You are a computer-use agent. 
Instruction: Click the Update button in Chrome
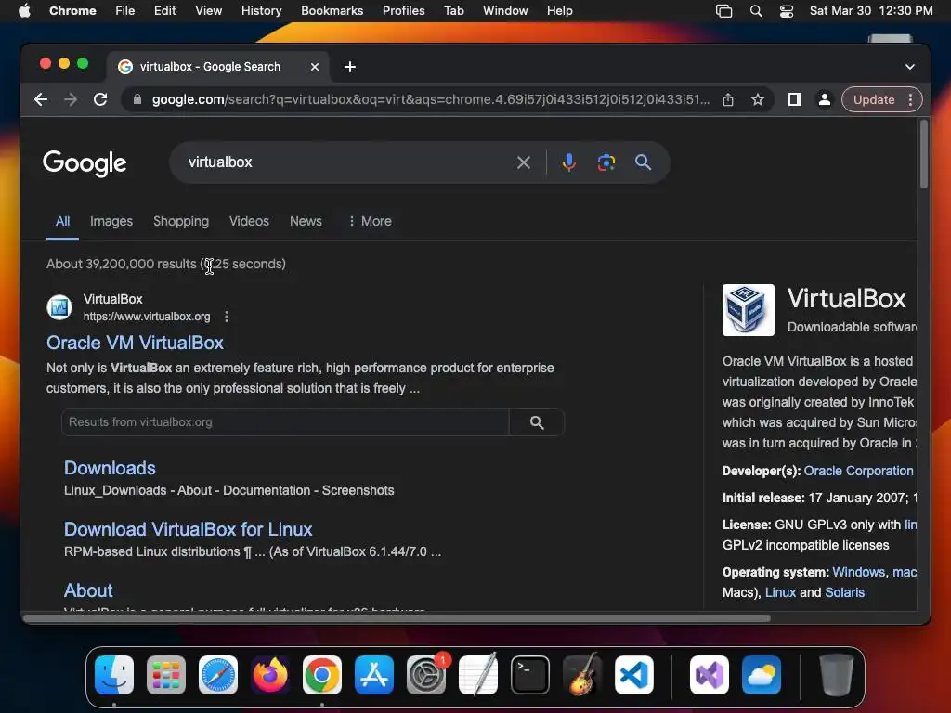coord(874,99)
